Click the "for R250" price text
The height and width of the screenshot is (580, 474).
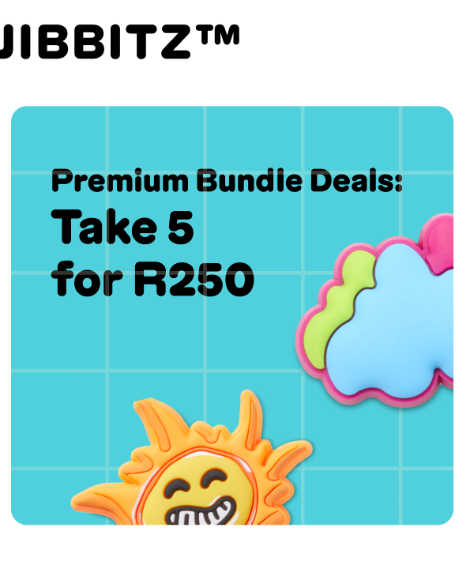pos(152,278)
